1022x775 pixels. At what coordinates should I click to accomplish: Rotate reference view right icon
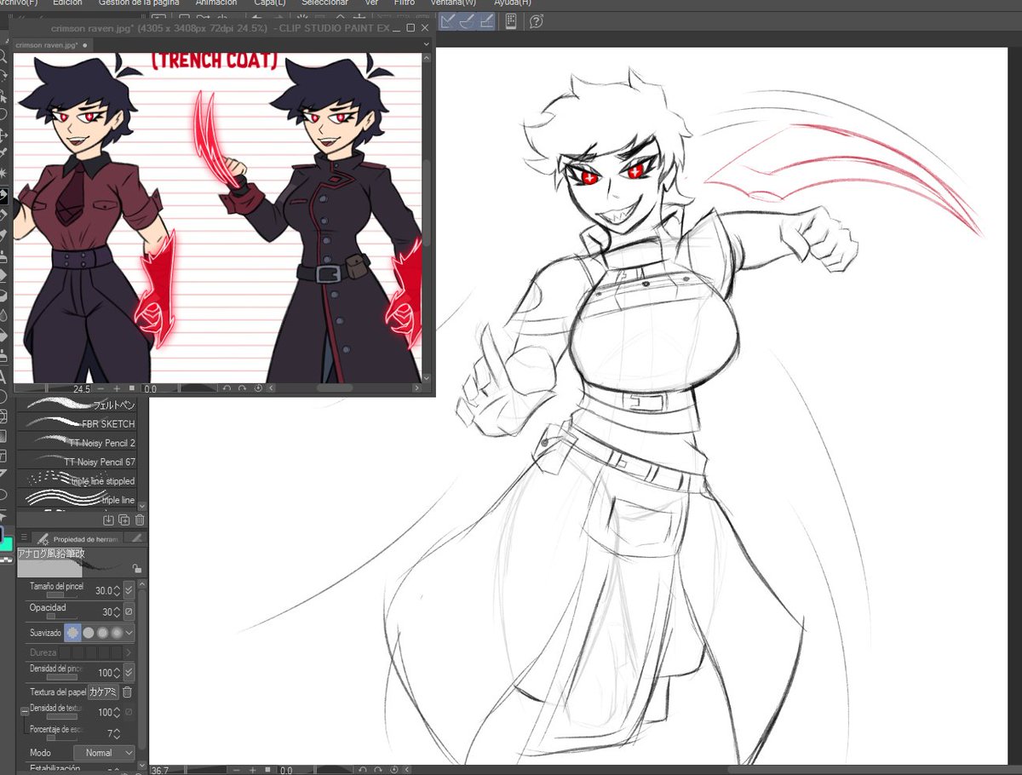tap(243, 388)
